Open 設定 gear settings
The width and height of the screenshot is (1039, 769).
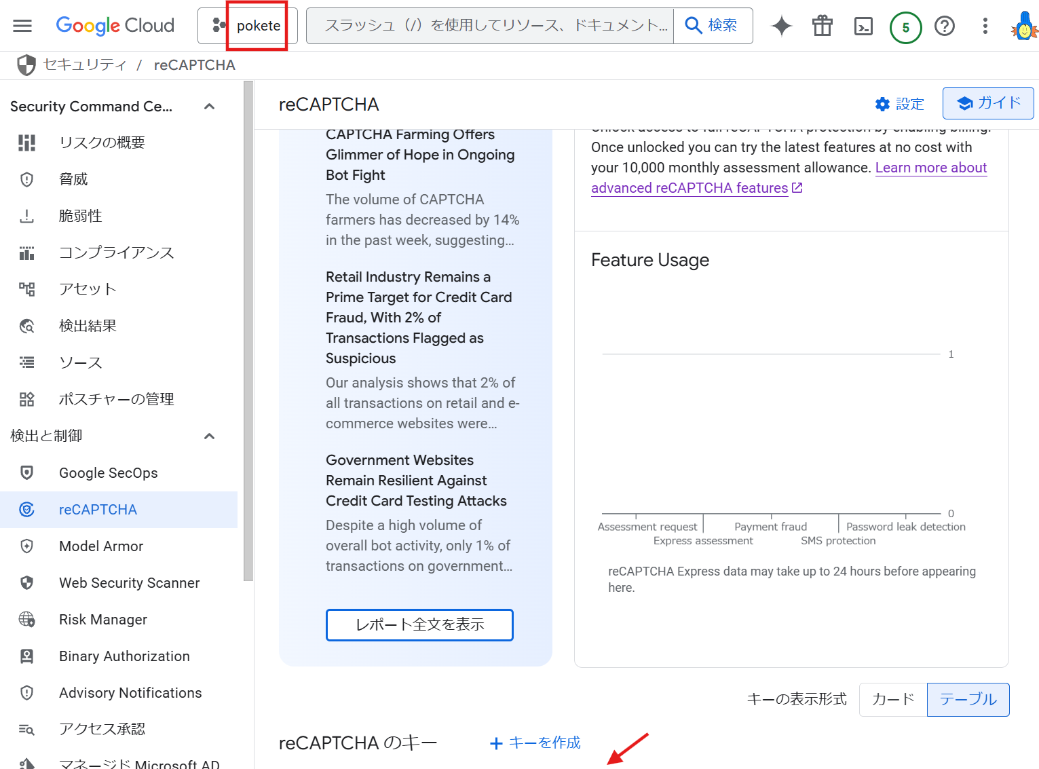(x=899, y=104)
